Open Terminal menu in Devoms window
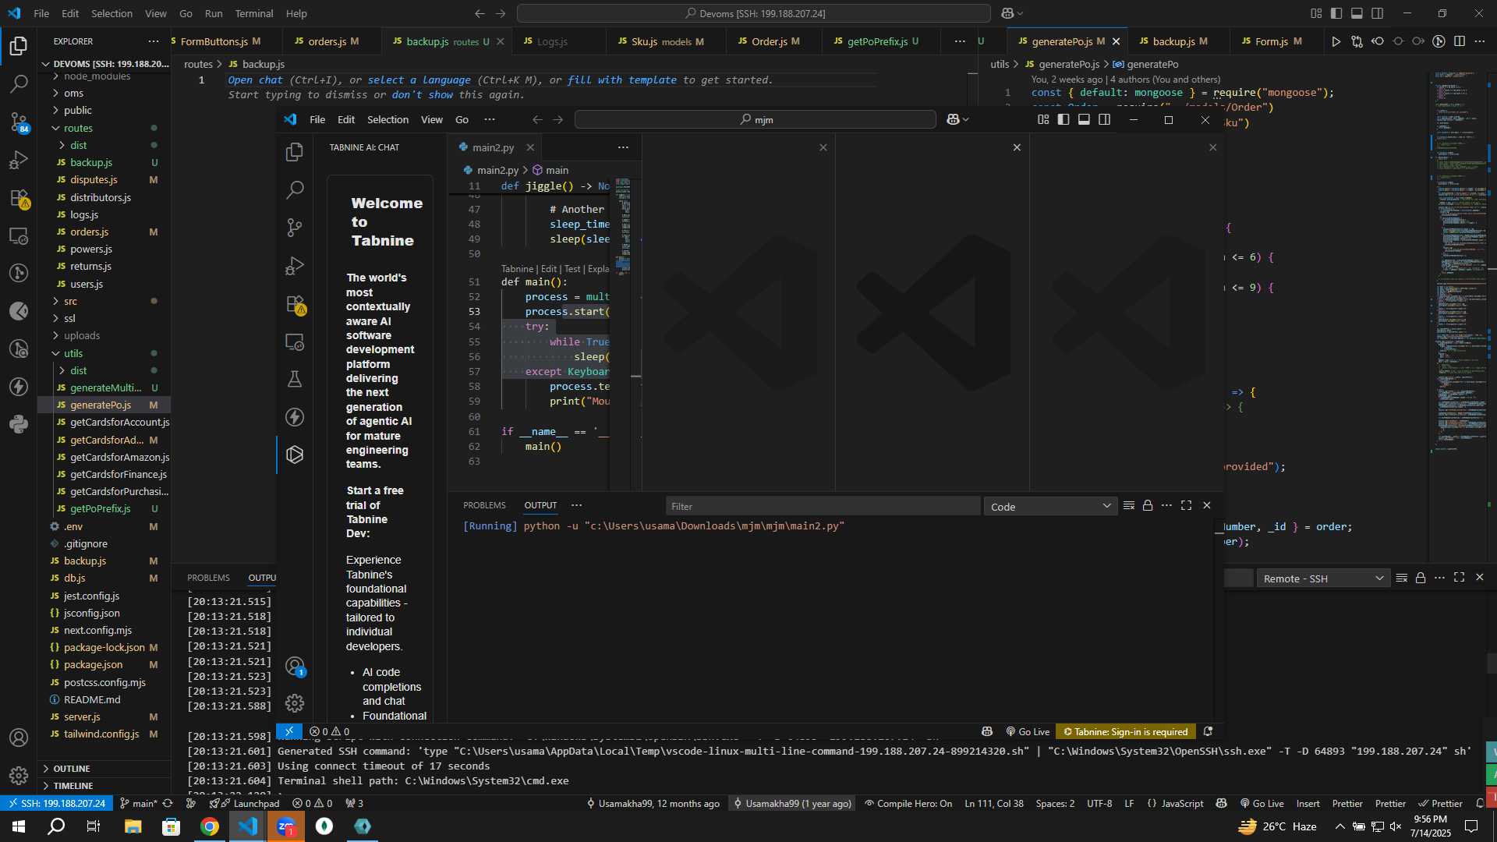The image size is (1497, 842). 254,13
